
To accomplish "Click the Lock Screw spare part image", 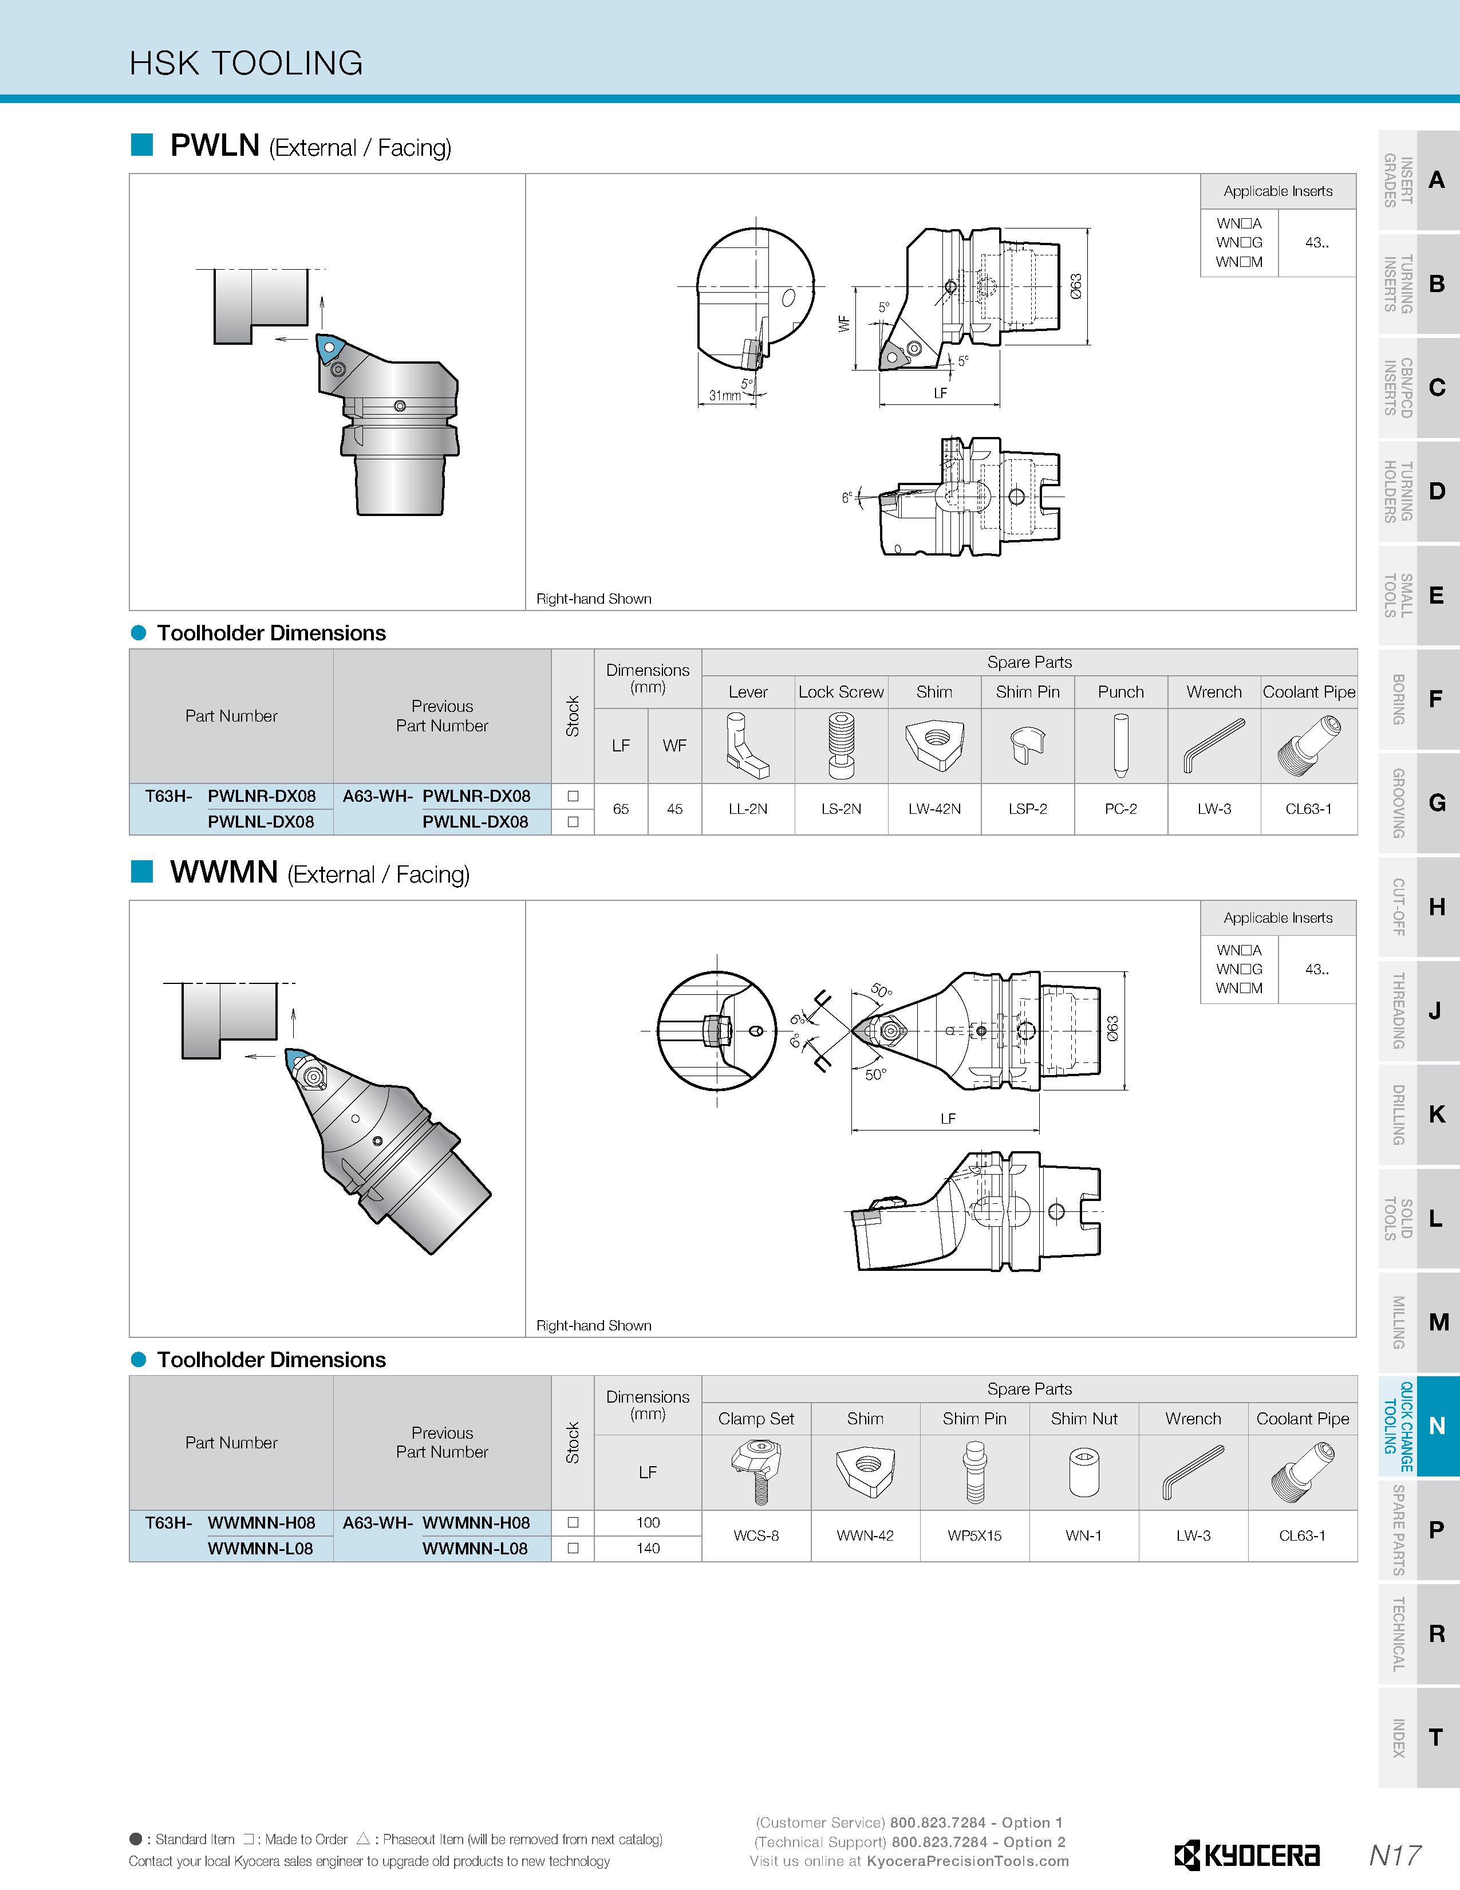I will [841, 745].
